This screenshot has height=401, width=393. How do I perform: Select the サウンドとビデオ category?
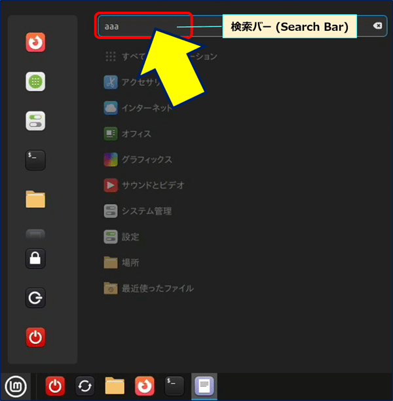tap(144, 185)
